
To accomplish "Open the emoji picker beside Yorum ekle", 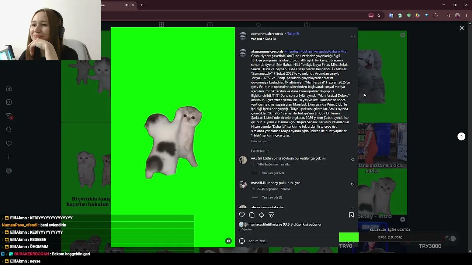I will click(242, 241).
